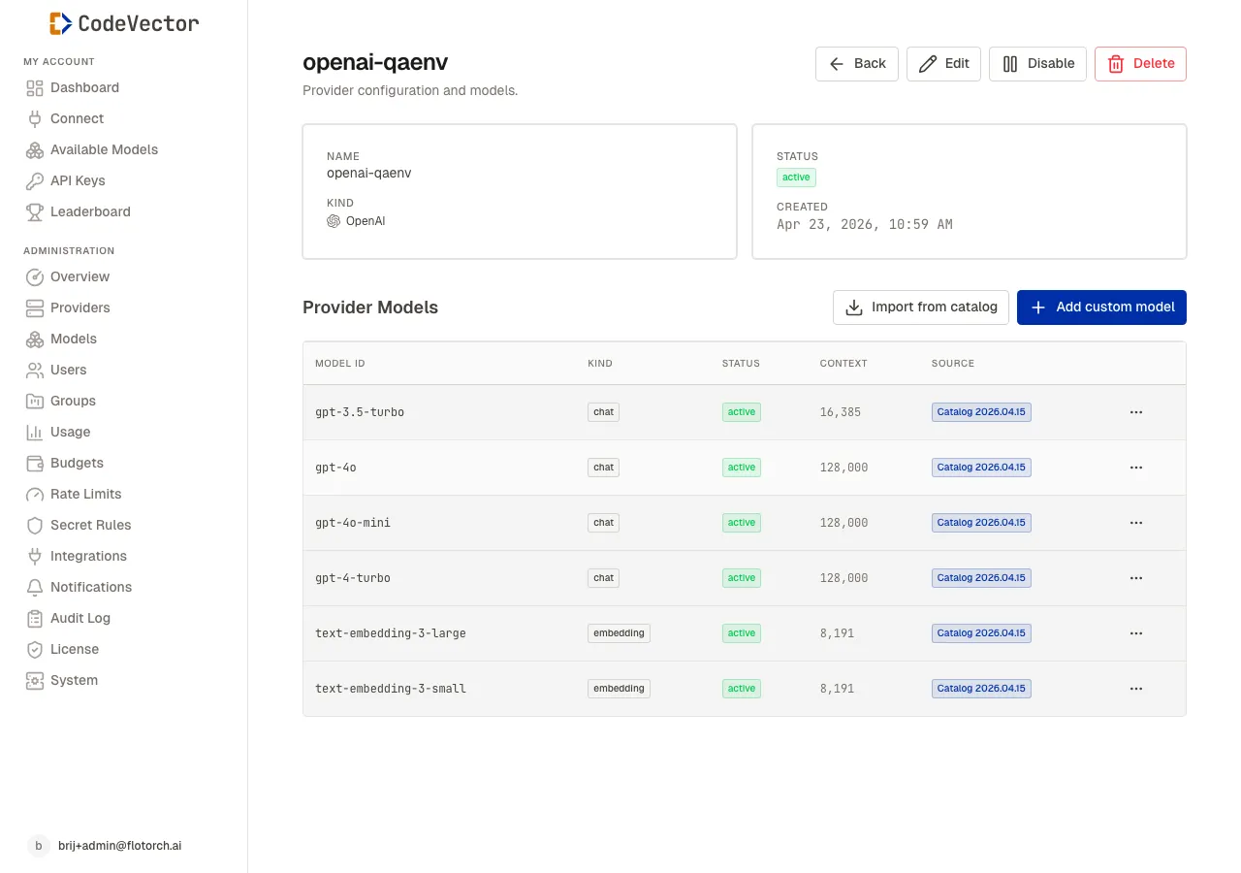Click the CodeVector logo icon

click(x=60, y=23)
